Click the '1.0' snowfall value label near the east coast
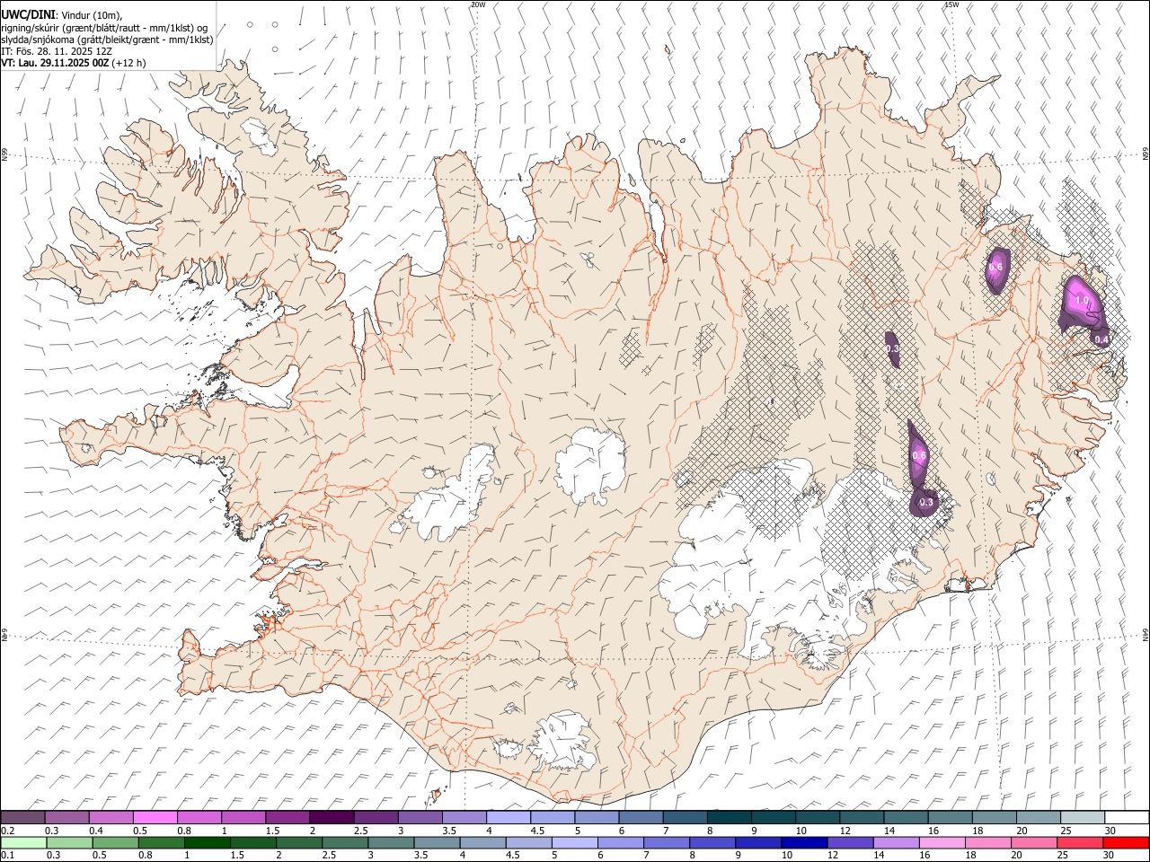The height and width of the screenshot is (862, 1150). tap(1082, 300)
